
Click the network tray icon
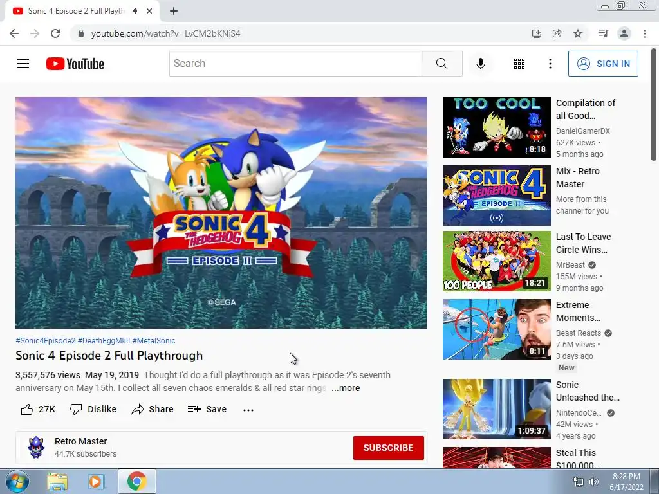pos(579,482)
